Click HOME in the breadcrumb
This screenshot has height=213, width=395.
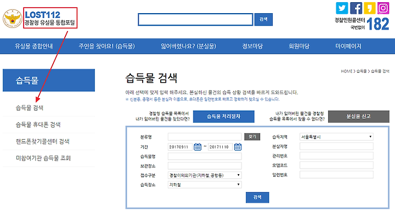pyautogui.click(x=346, y=71)
